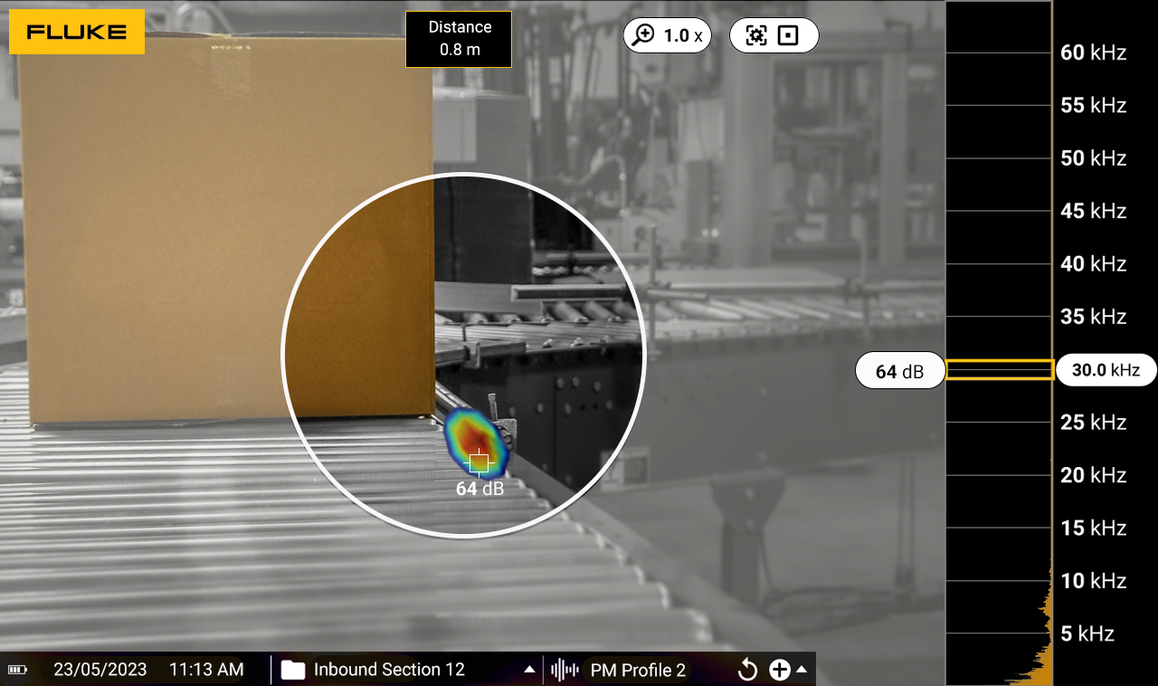The height and width of the screenshot is (686, 1158).
Task: Click the 60 kHz scale label
Action: click(x=1093, y=52)
